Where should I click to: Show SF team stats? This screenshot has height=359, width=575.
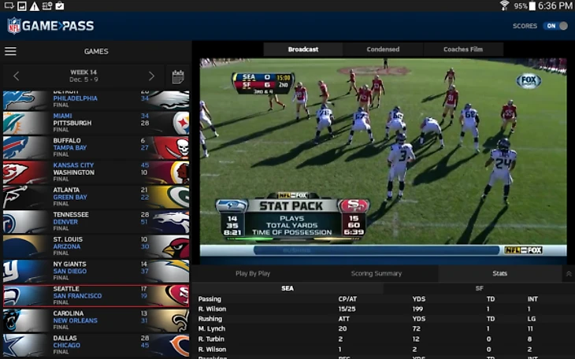tap(479, 288)
